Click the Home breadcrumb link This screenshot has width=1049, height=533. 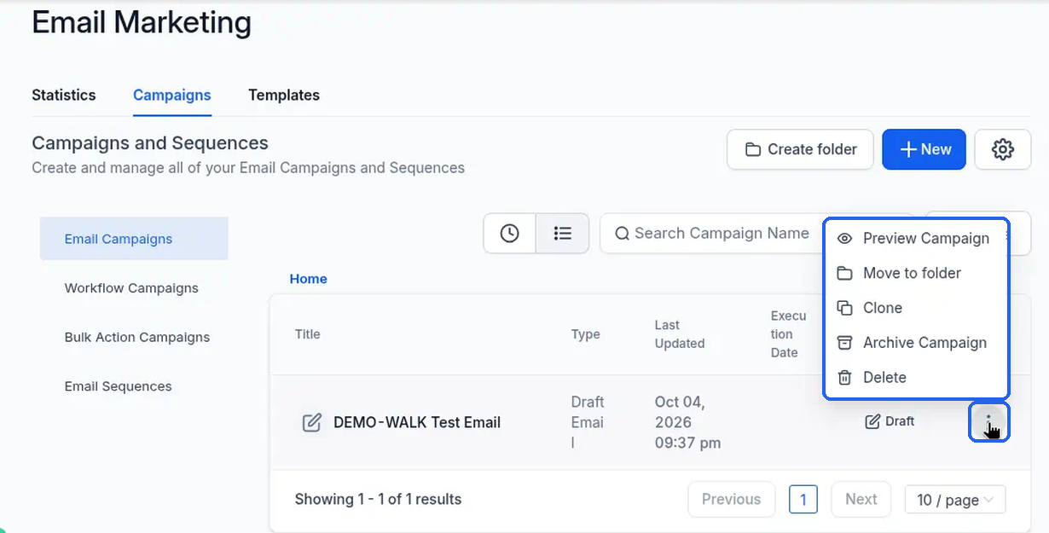coord(308,279)
